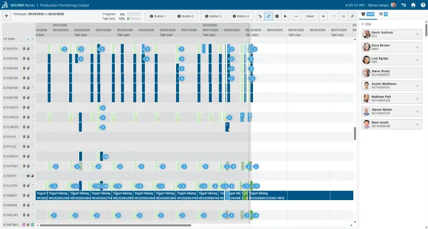428x229 pixels.
Task: Click Button 3
Action: point(213,16)
